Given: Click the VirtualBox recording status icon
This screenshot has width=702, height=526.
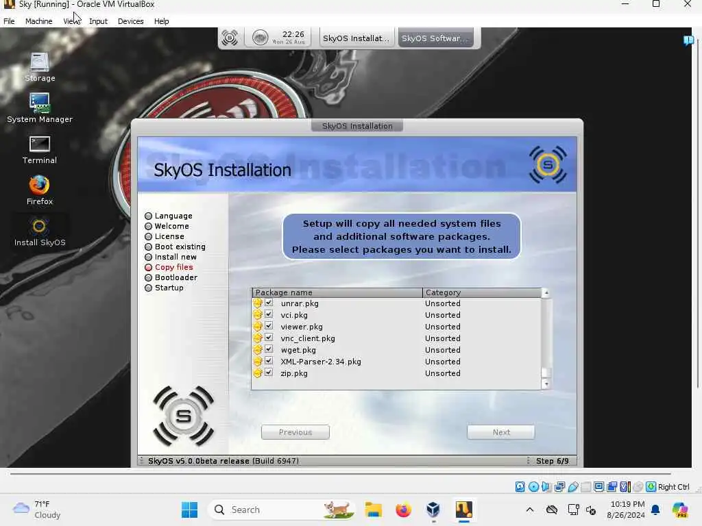Looking at the screenshot, I should click(612, 487).
